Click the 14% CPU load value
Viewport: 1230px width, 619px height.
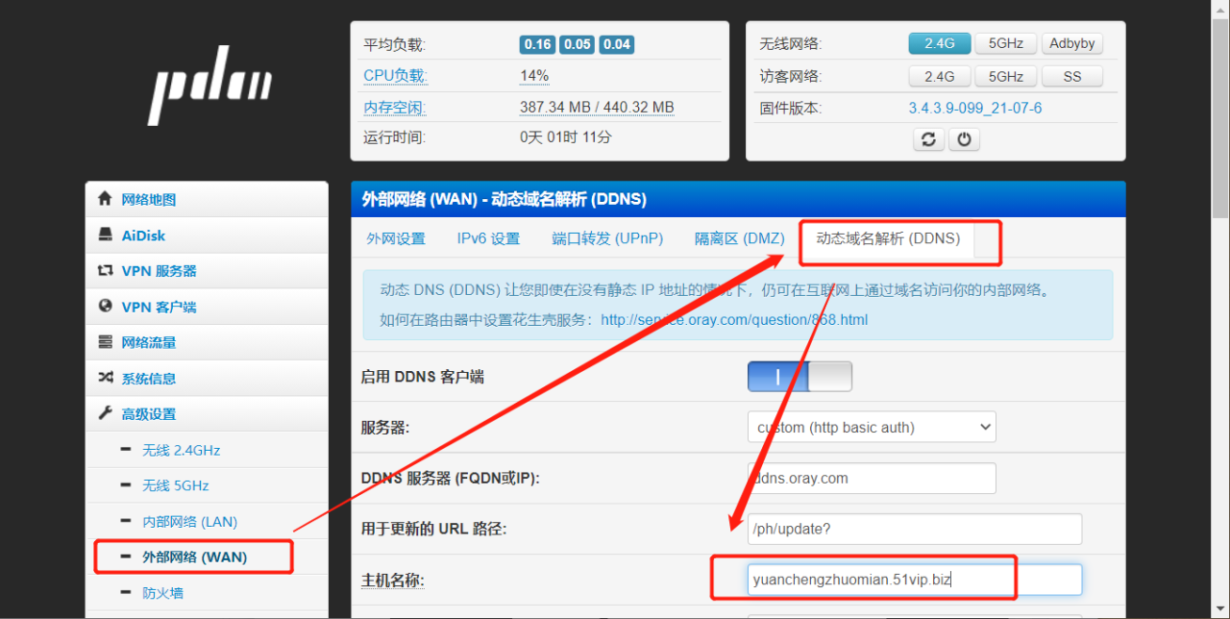(534, 76)
